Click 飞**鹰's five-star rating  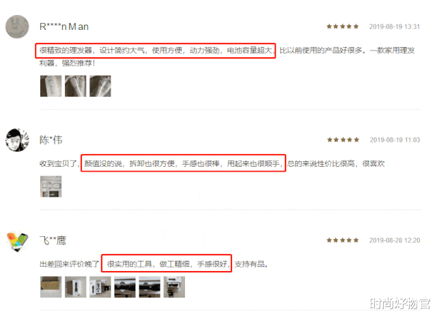(x=343, y=240)
